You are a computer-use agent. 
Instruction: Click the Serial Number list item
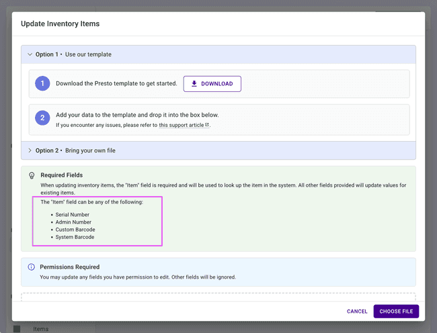(x=73, y=215)
